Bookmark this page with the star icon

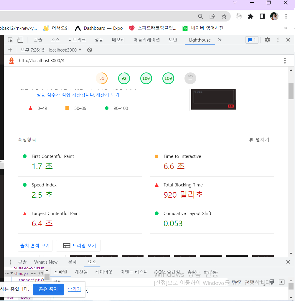pos(224,16)
